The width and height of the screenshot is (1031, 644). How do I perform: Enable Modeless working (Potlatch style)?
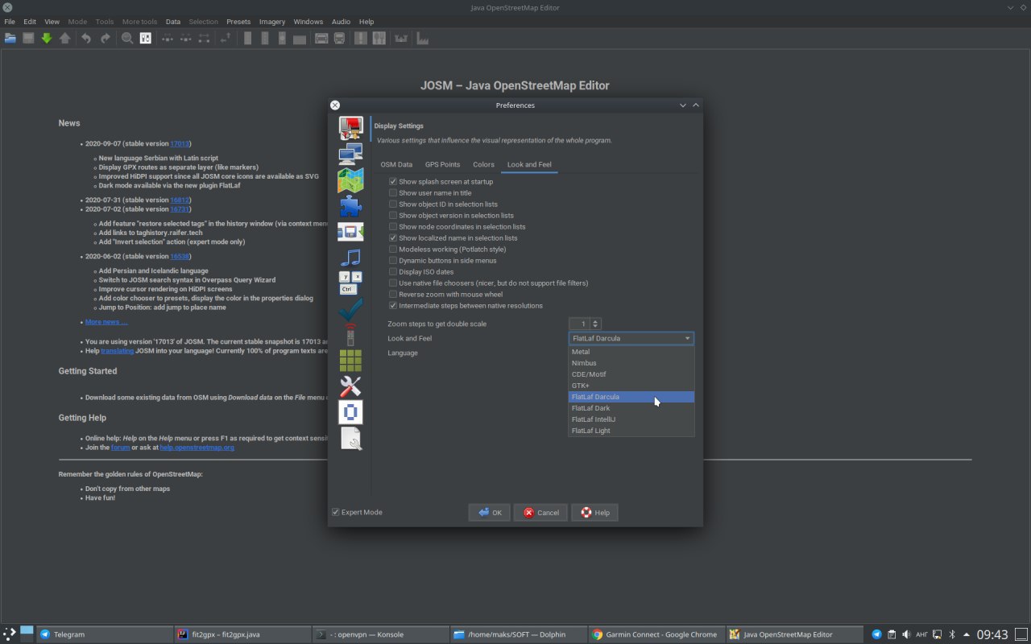point(393,250)
